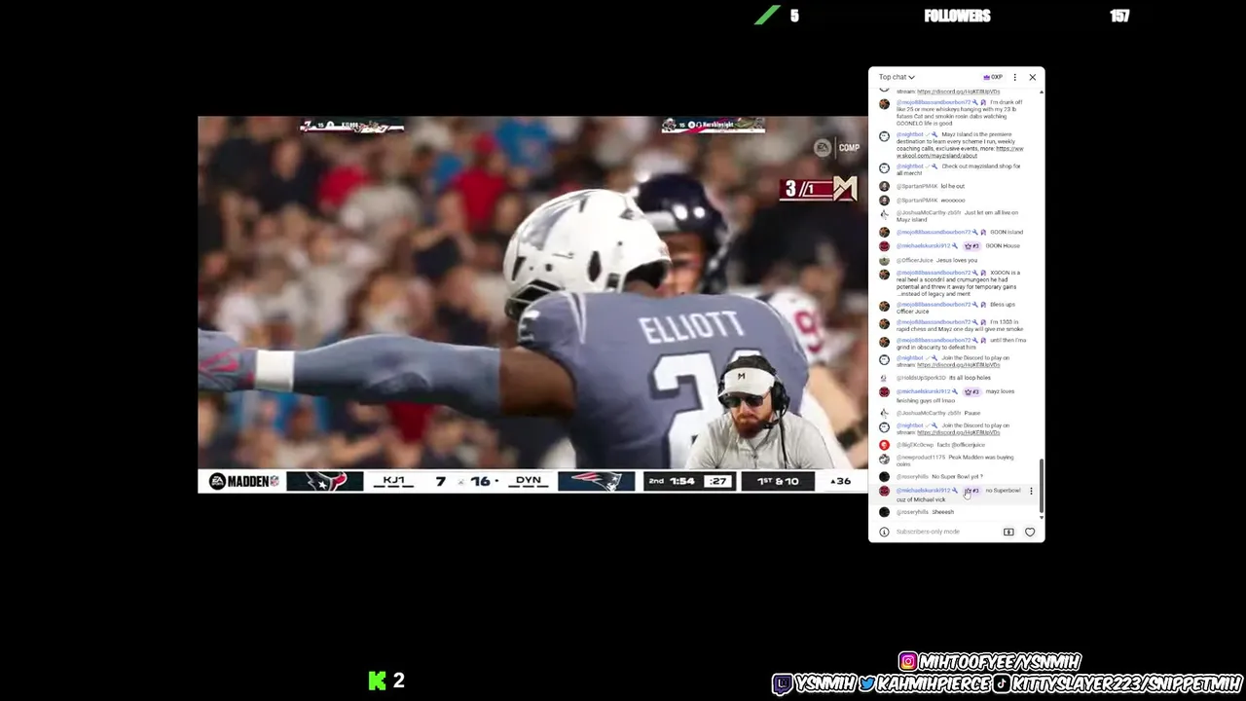Click the FOLLOWERS label at top
1246x701 pixels.
957,16
